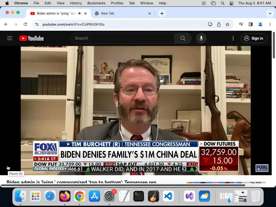Image resolution: width=276 pixels, height=207 pixels.
Task: Open the View menu
Action: click(x=60, y=3)
